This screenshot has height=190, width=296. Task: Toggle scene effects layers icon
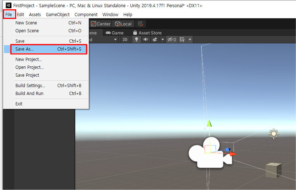155,40
